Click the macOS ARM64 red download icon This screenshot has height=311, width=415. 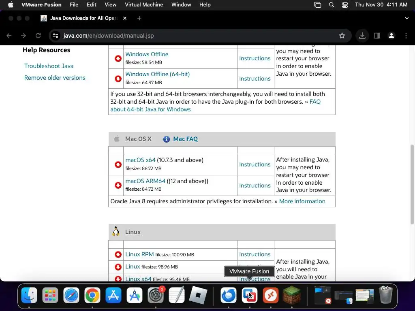coord(118,185)
